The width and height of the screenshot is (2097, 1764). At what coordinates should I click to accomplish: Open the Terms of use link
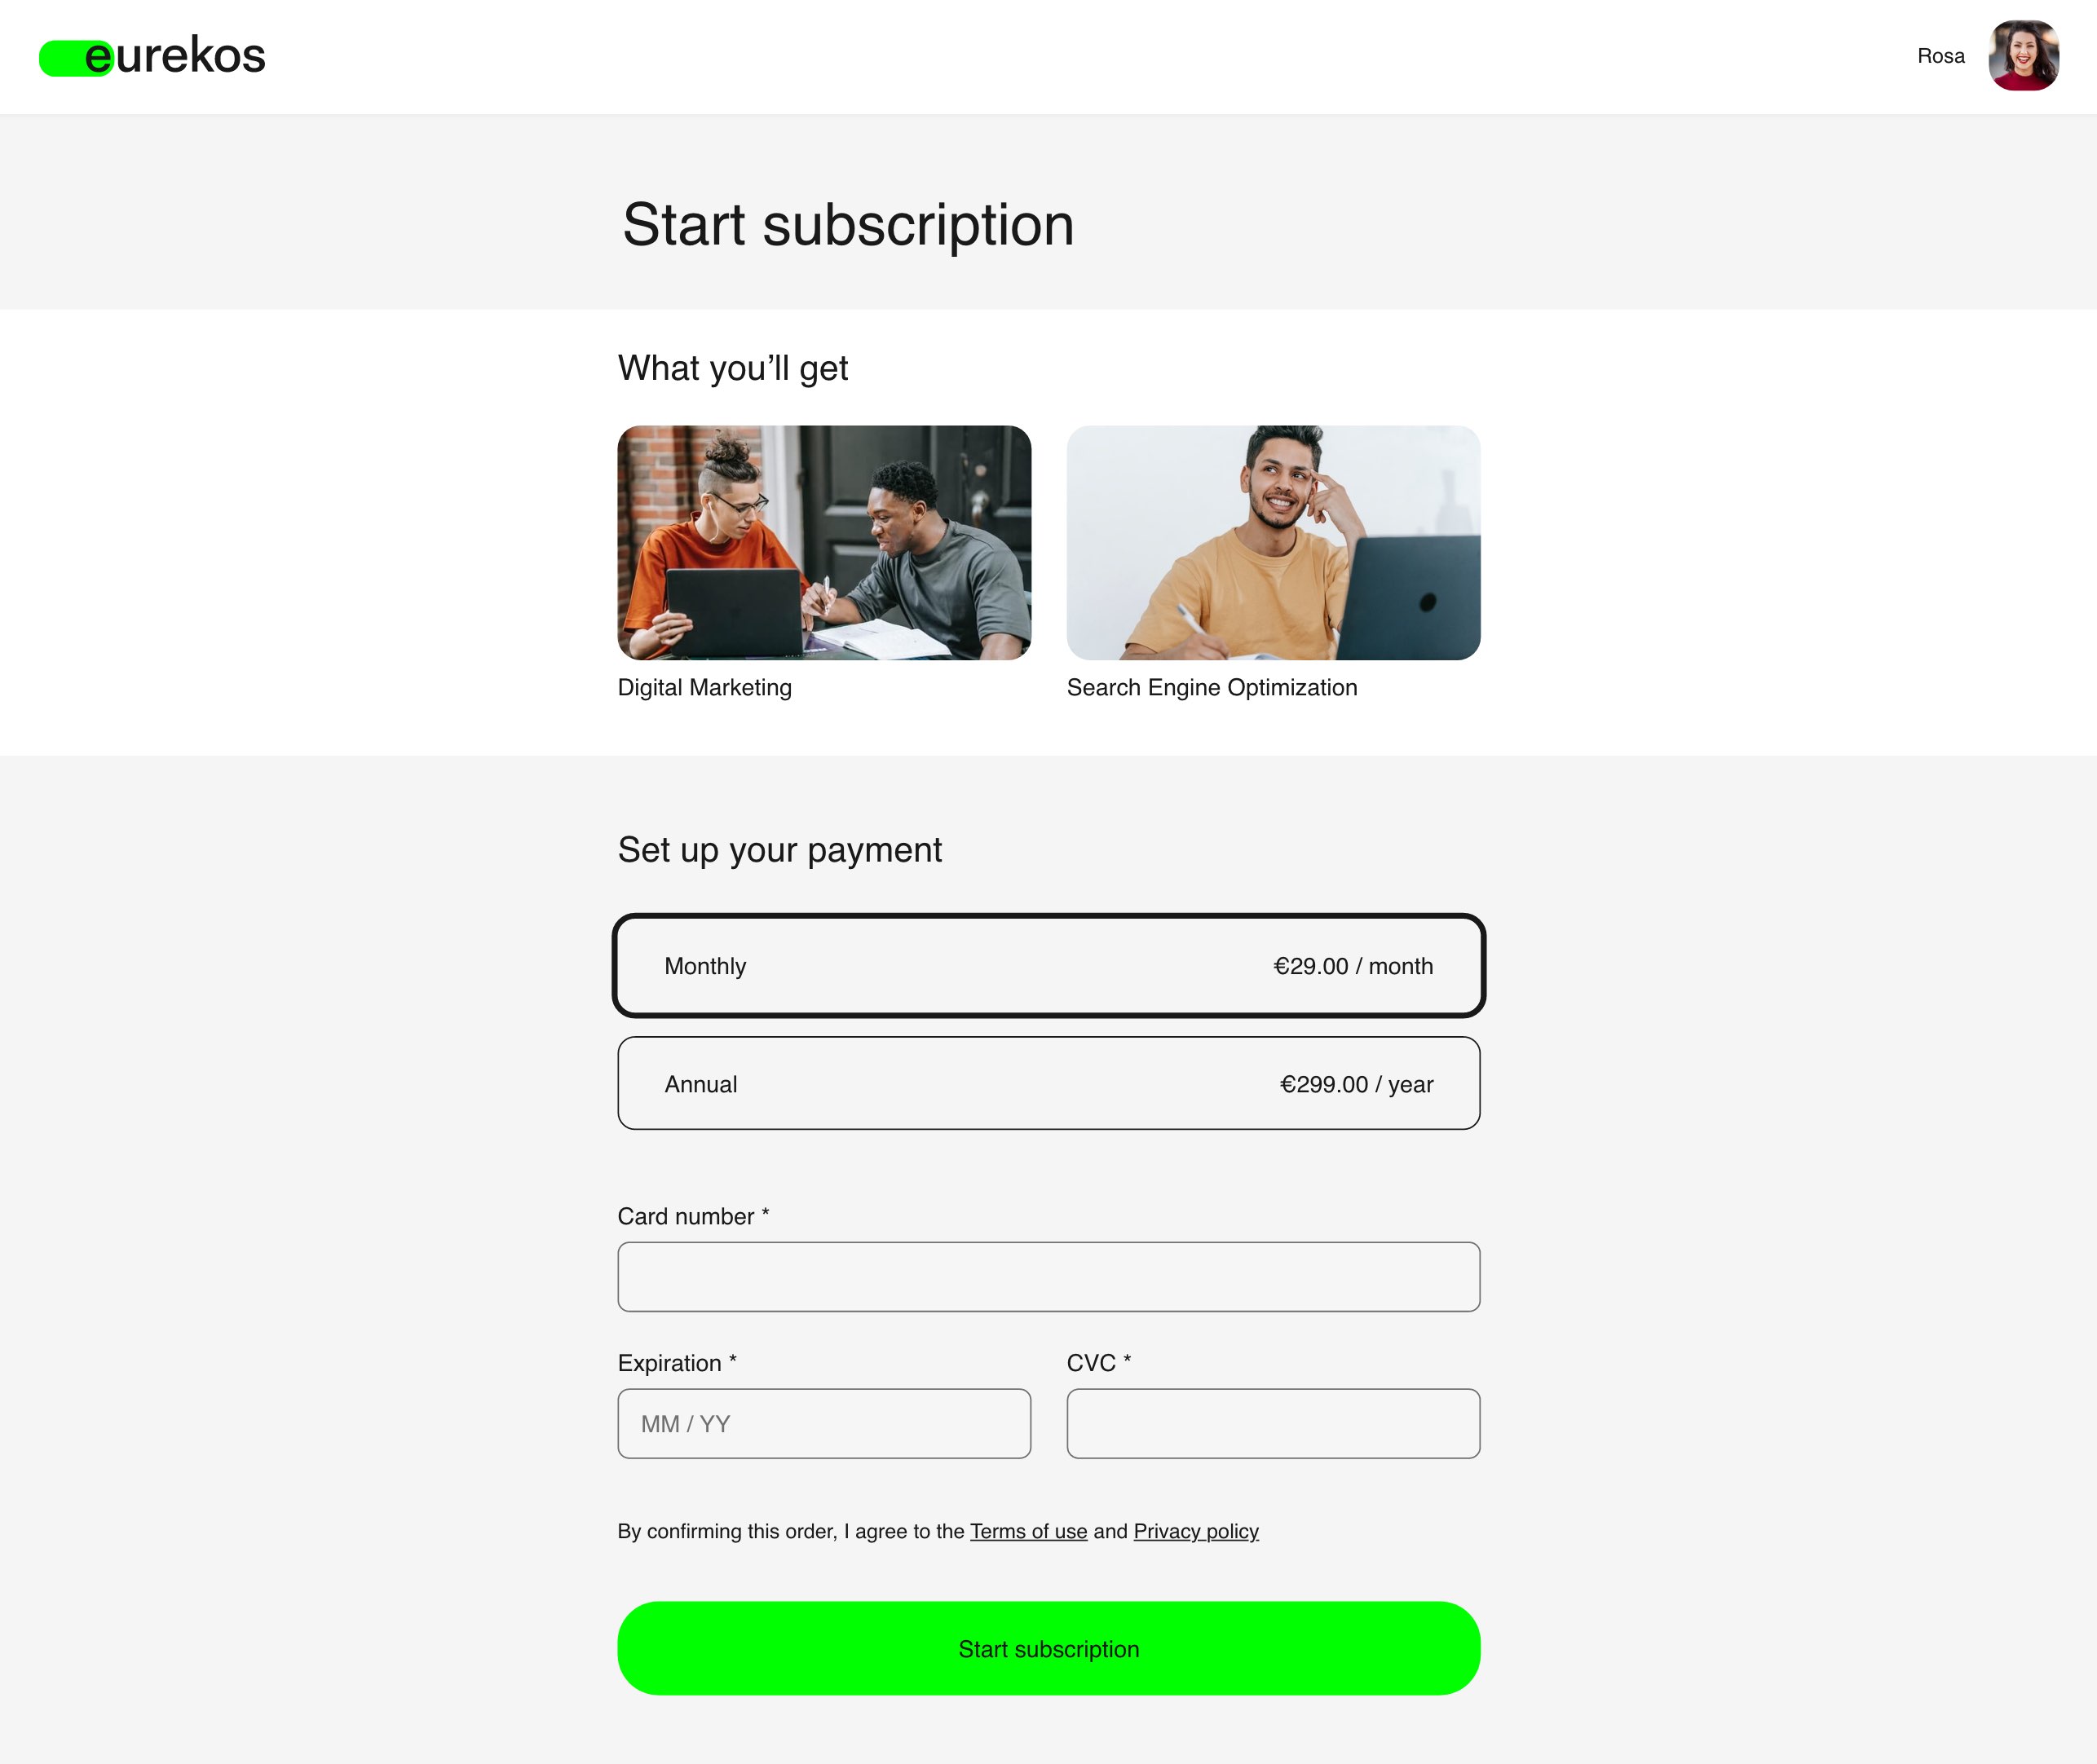(1028, 1531)
